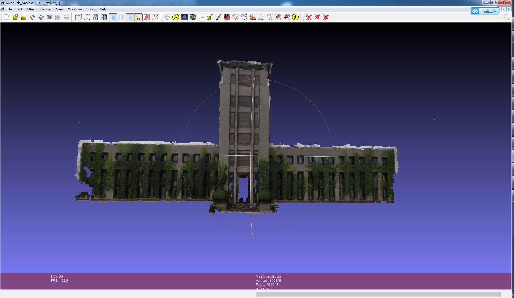Delete selected vertices red X icon
Image resolution: width=514 pixels, height=298 pixels.
point(309,17)
